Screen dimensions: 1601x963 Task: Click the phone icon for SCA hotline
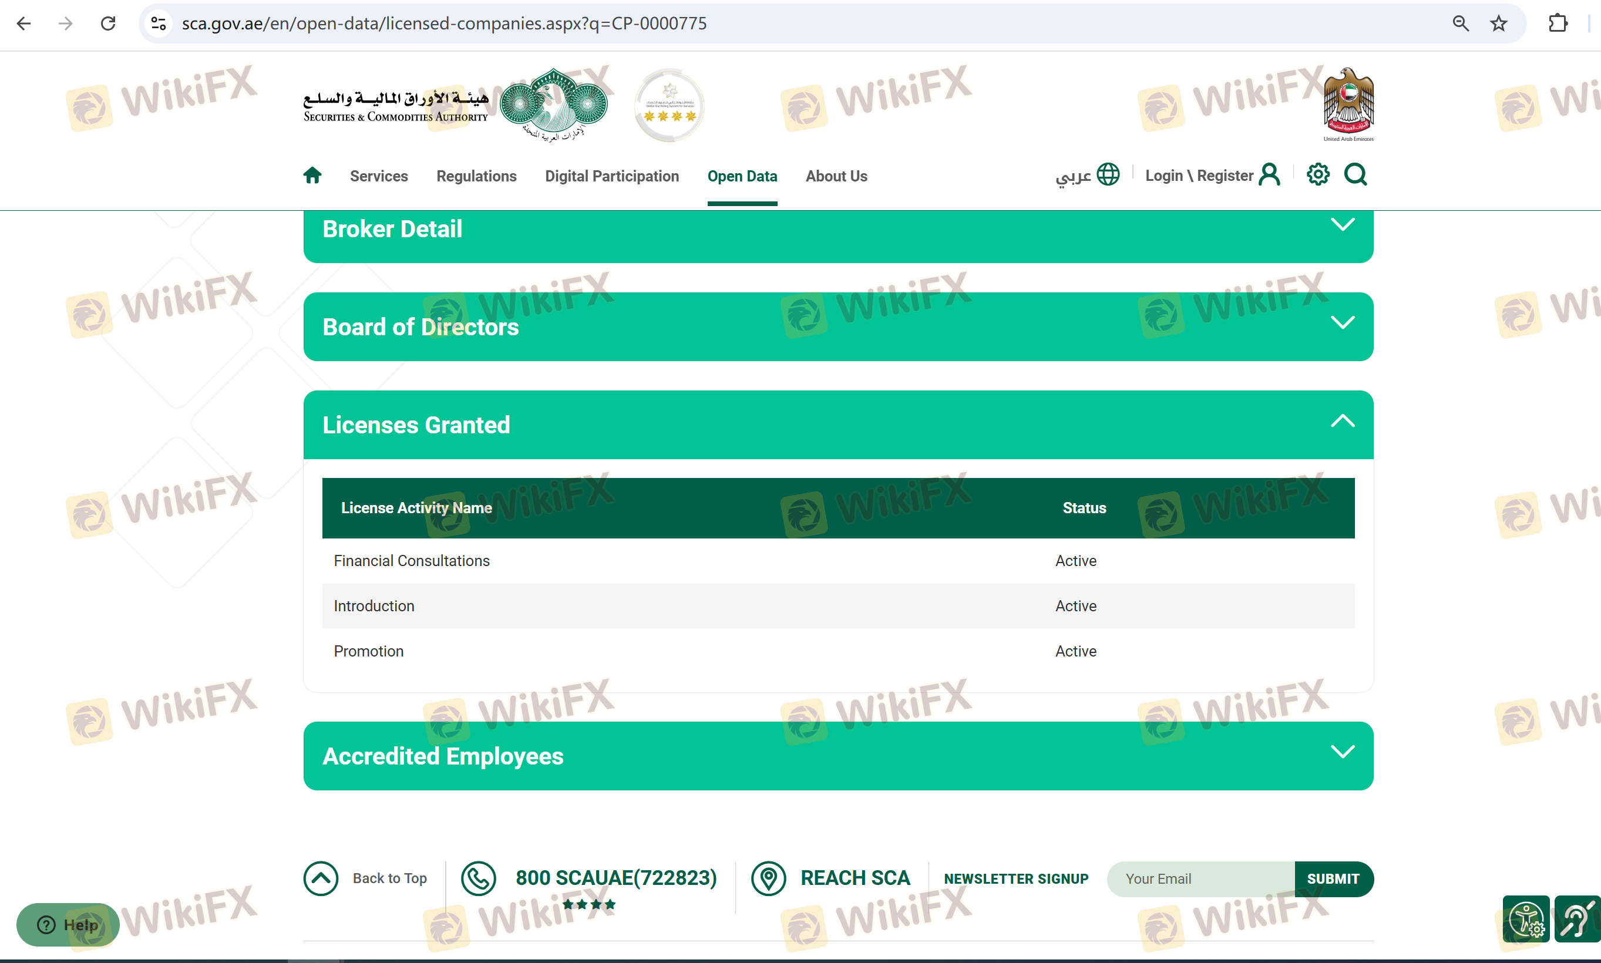click(x=478, y=878)
